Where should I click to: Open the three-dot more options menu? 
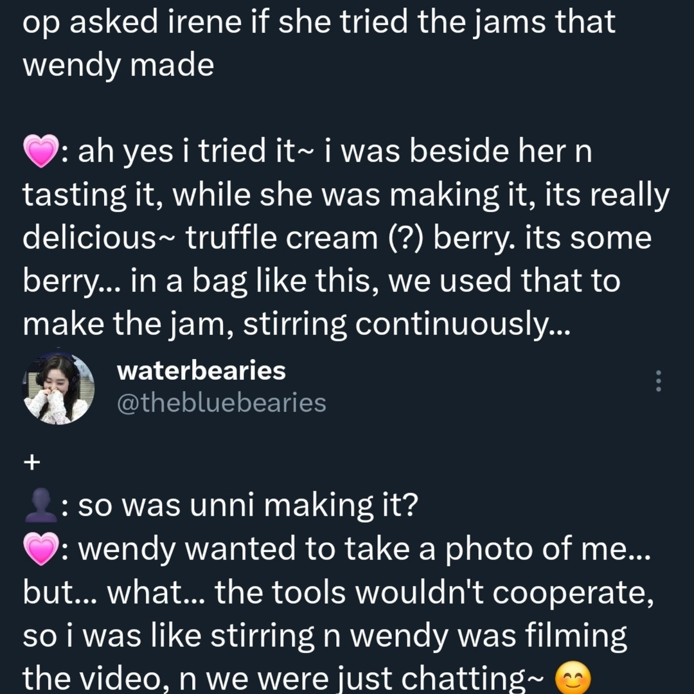658,380
